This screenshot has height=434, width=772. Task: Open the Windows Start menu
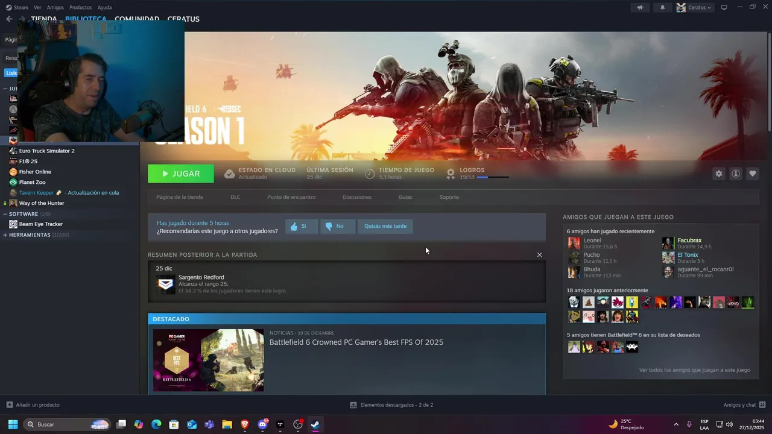(13, 424)
